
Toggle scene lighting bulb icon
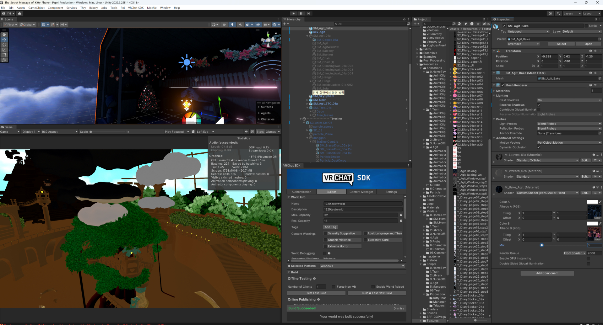(x=232, y=25)
